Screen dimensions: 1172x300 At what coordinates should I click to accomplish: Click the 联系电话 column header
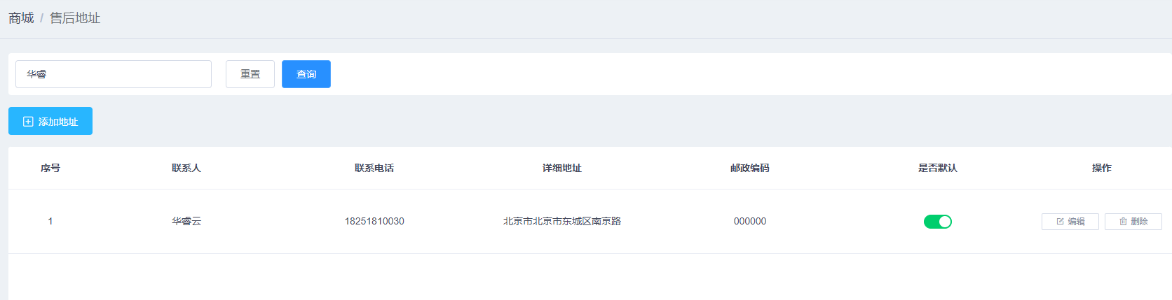point(374,168)
